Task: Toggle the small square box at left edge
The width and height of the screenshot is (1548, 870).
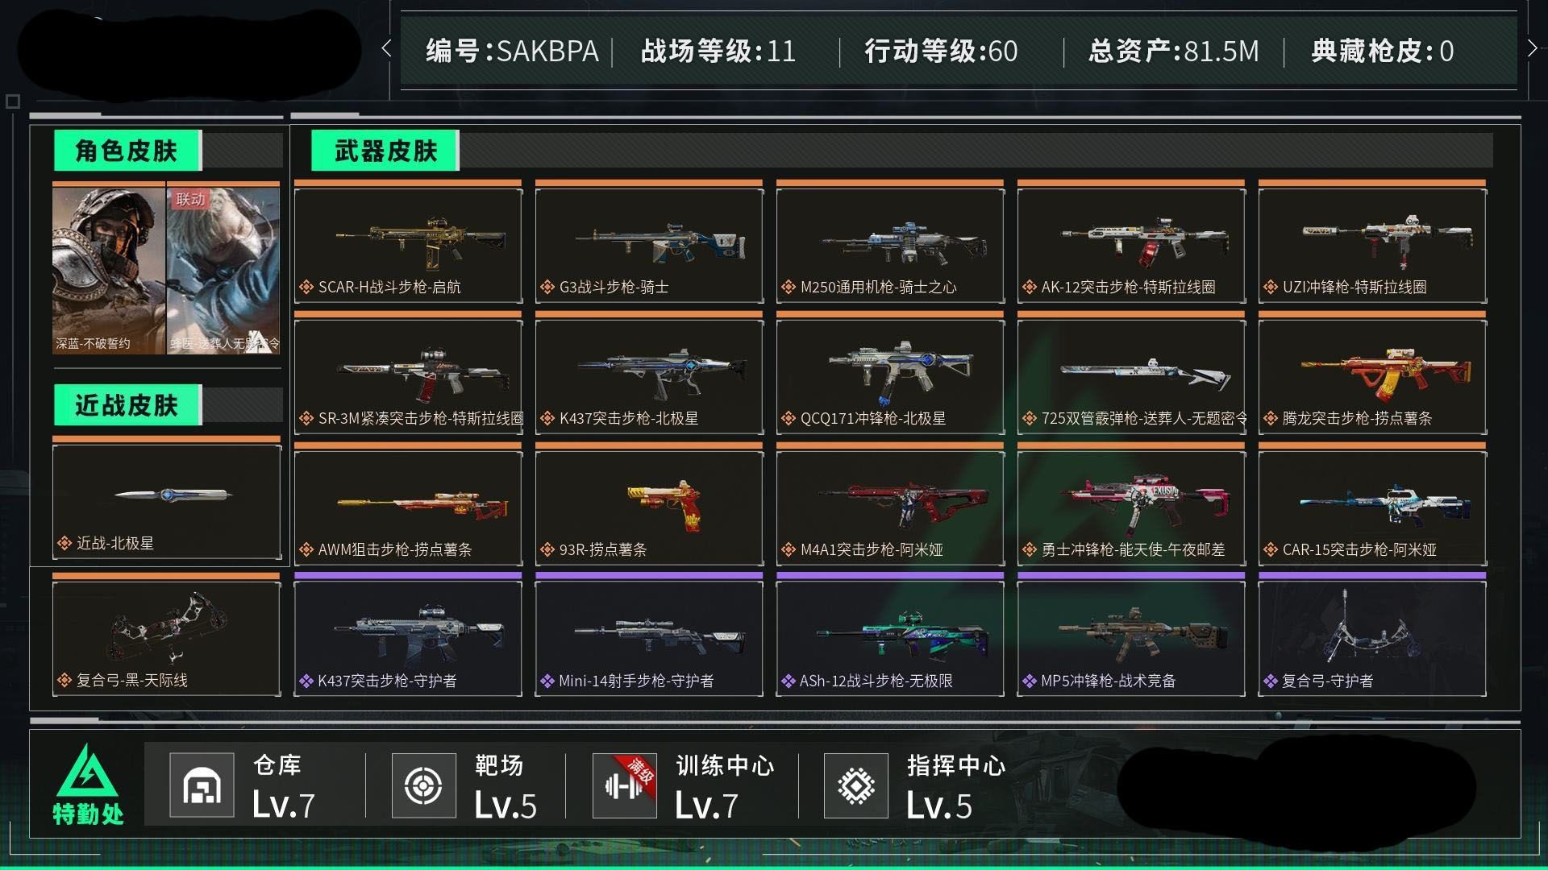Action: coord(12,101)
